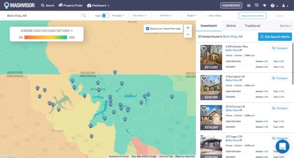Favorite the 6 Wimbledon Way listing heart
Screen dimensions: 294x158
tap(204, 49)
